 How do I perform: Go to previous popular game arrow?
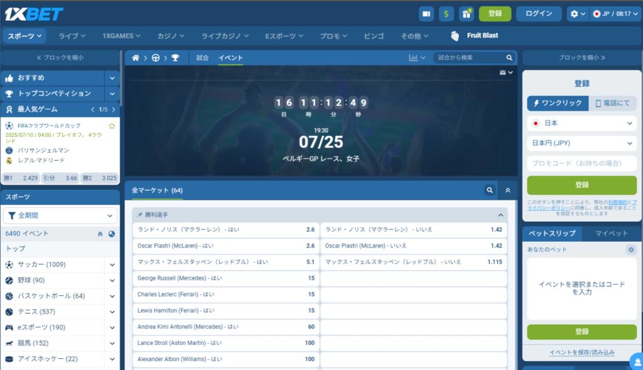pyautogui.click(x=93, y=109)
